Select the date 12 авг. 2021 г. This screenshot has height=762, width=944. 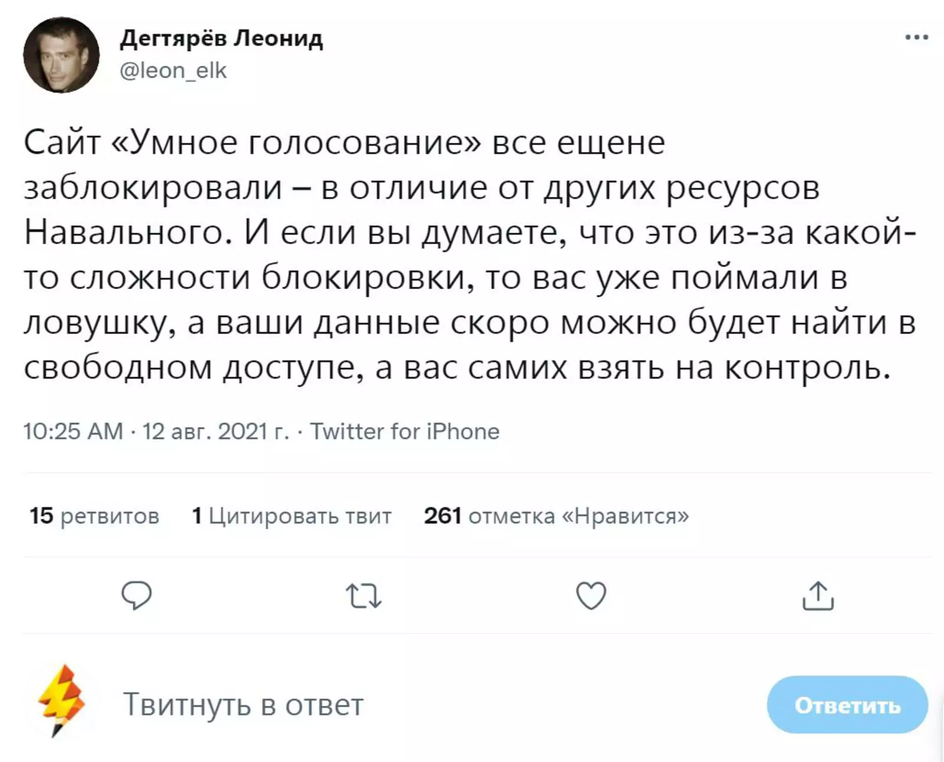point(215,432)
